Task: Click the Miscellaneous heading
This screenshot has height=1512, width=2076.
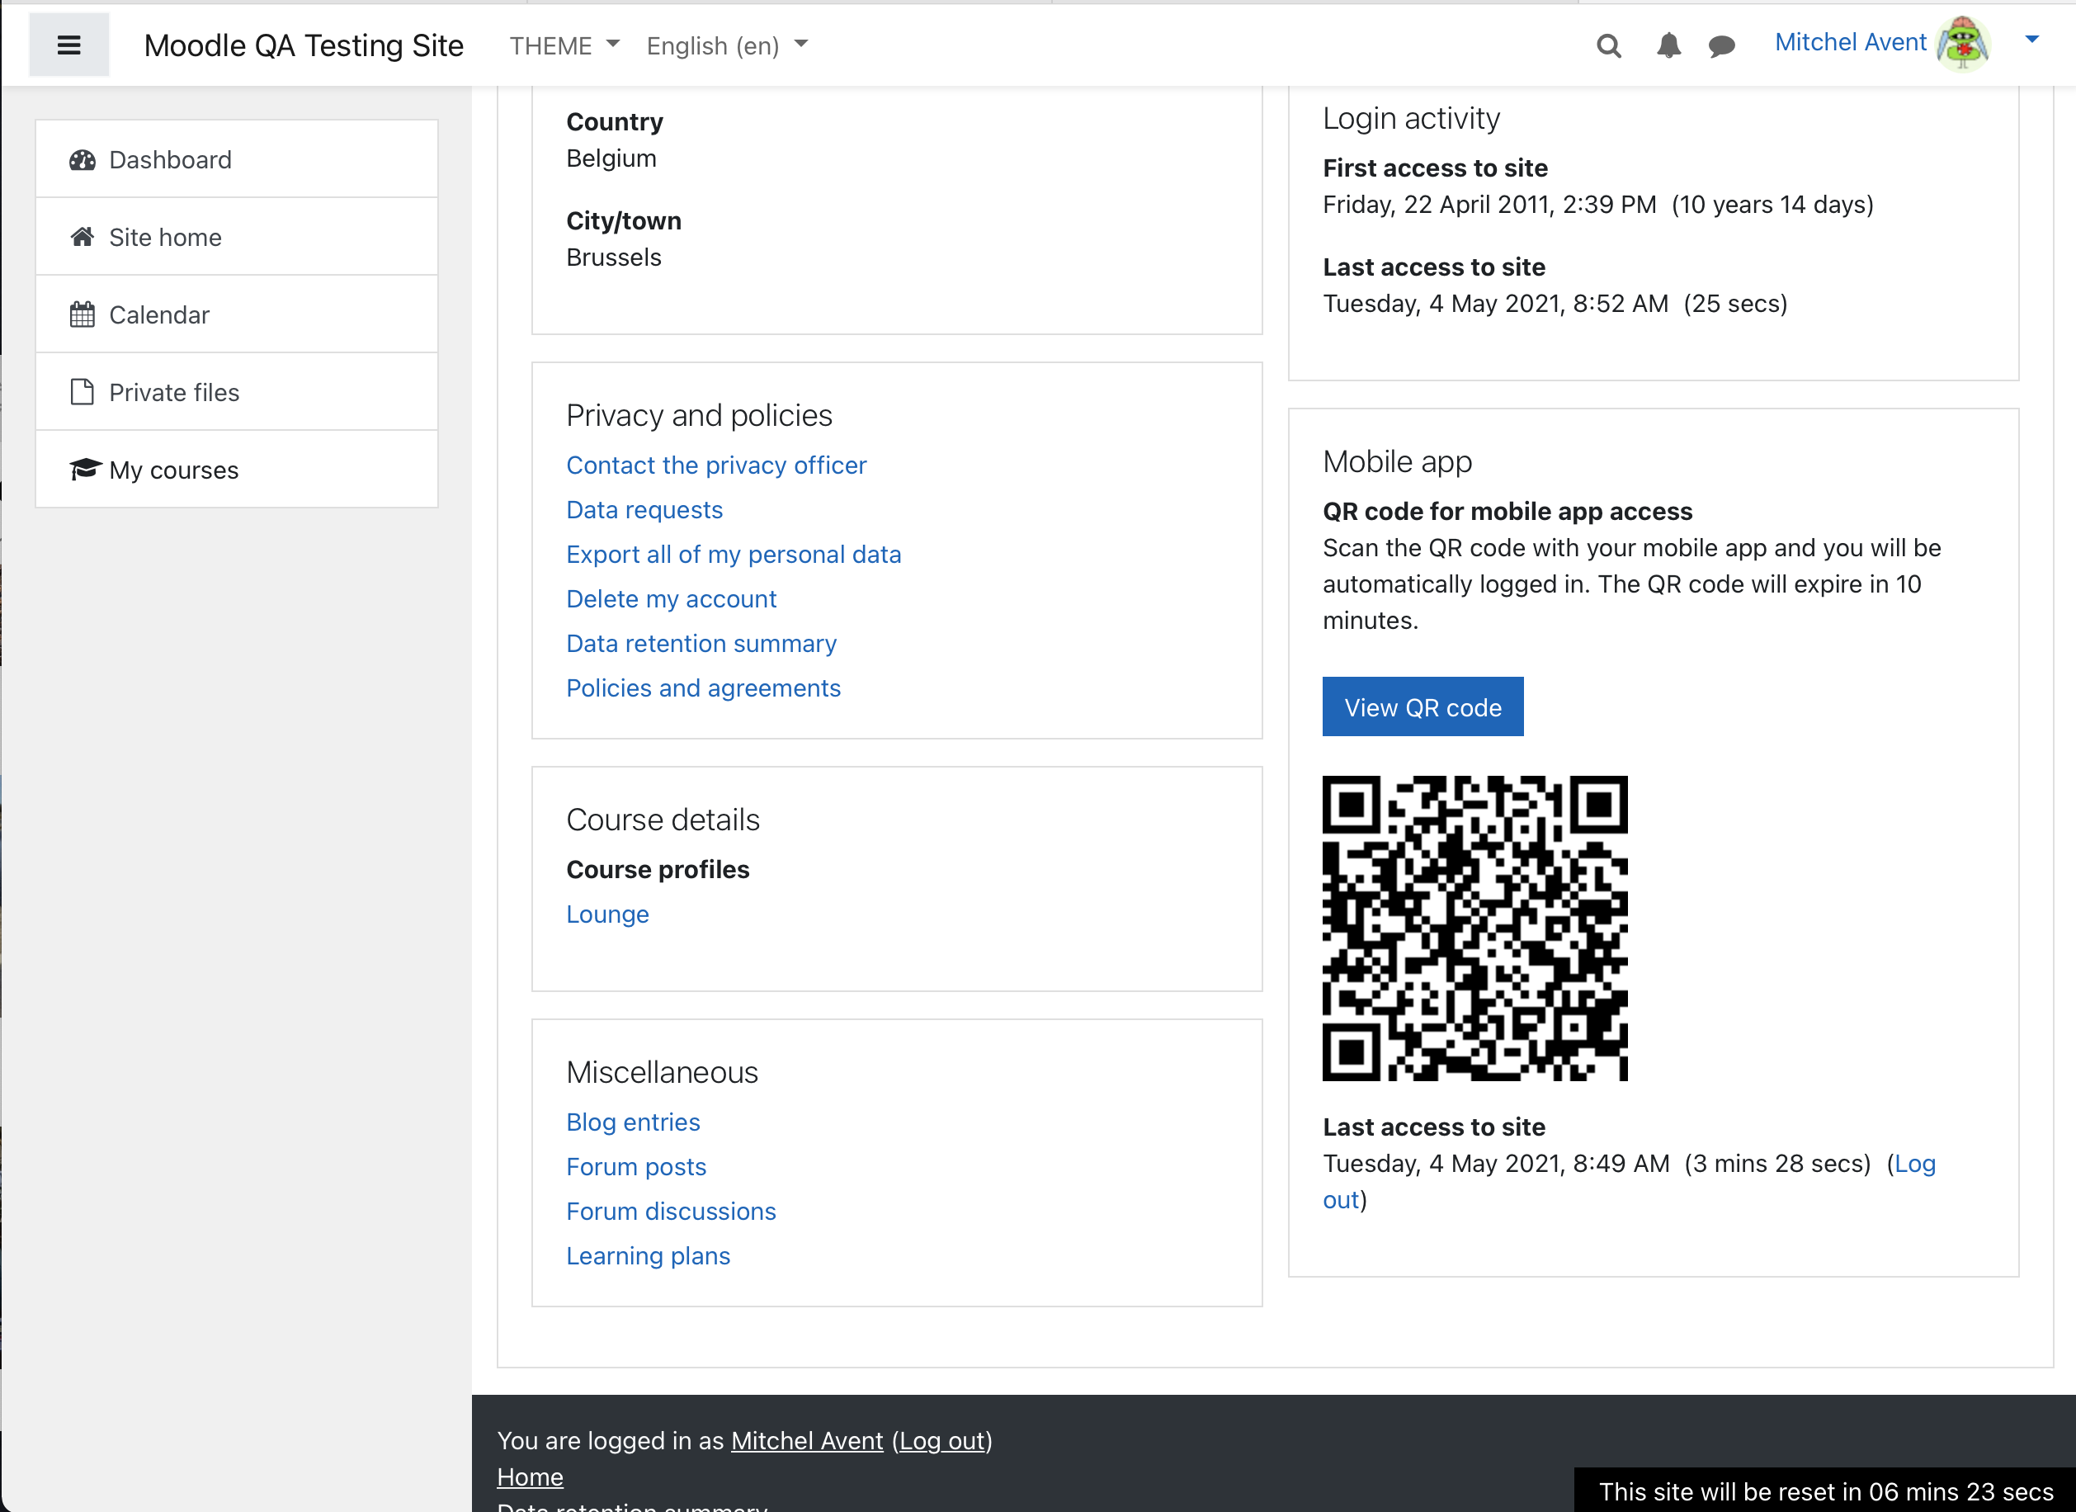Action: coord(662,1072)
